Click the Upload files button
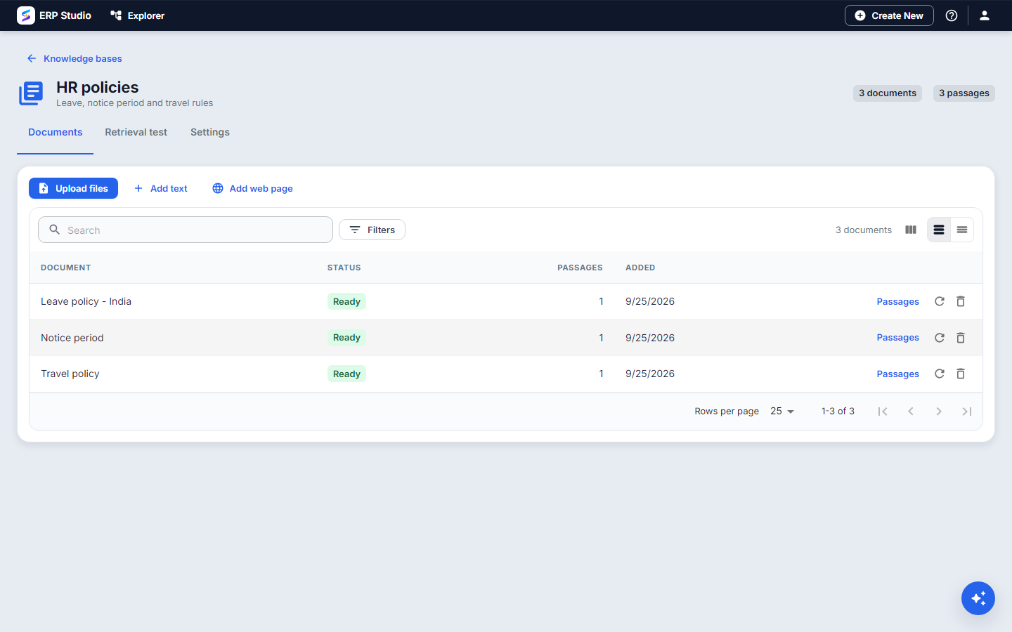1012x632 pixels. coord(73,188)
